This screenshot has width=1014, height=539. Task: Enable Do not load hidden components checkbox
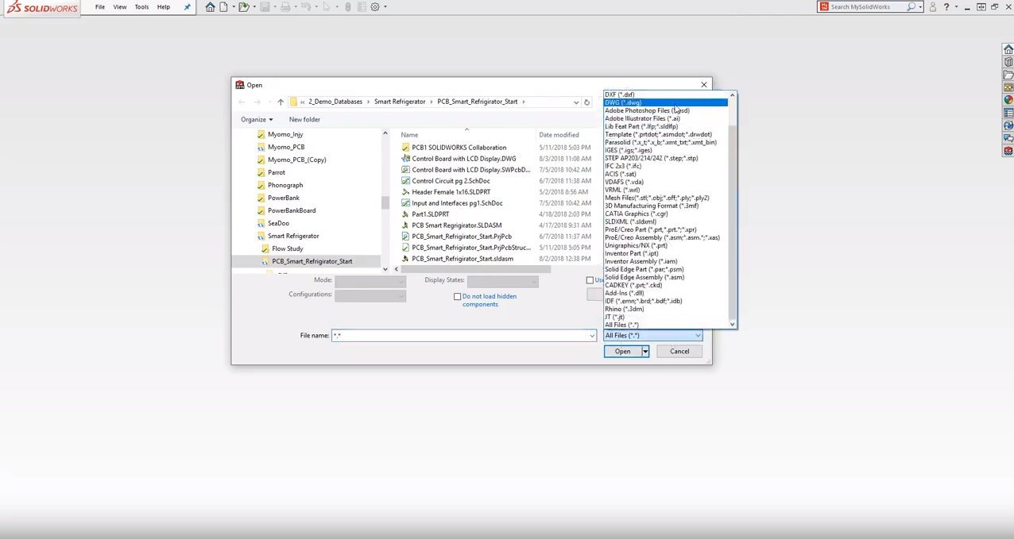[458, 297]
